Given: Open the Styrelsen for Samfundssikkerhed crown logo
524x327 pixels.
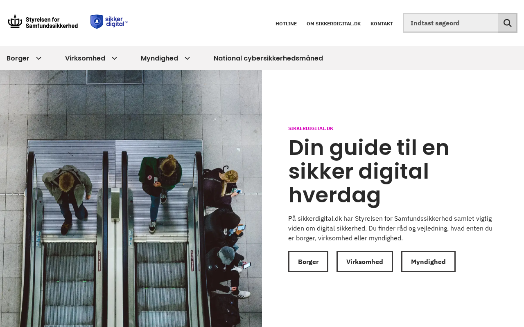Looking at the screenshot, I should 43,22.
